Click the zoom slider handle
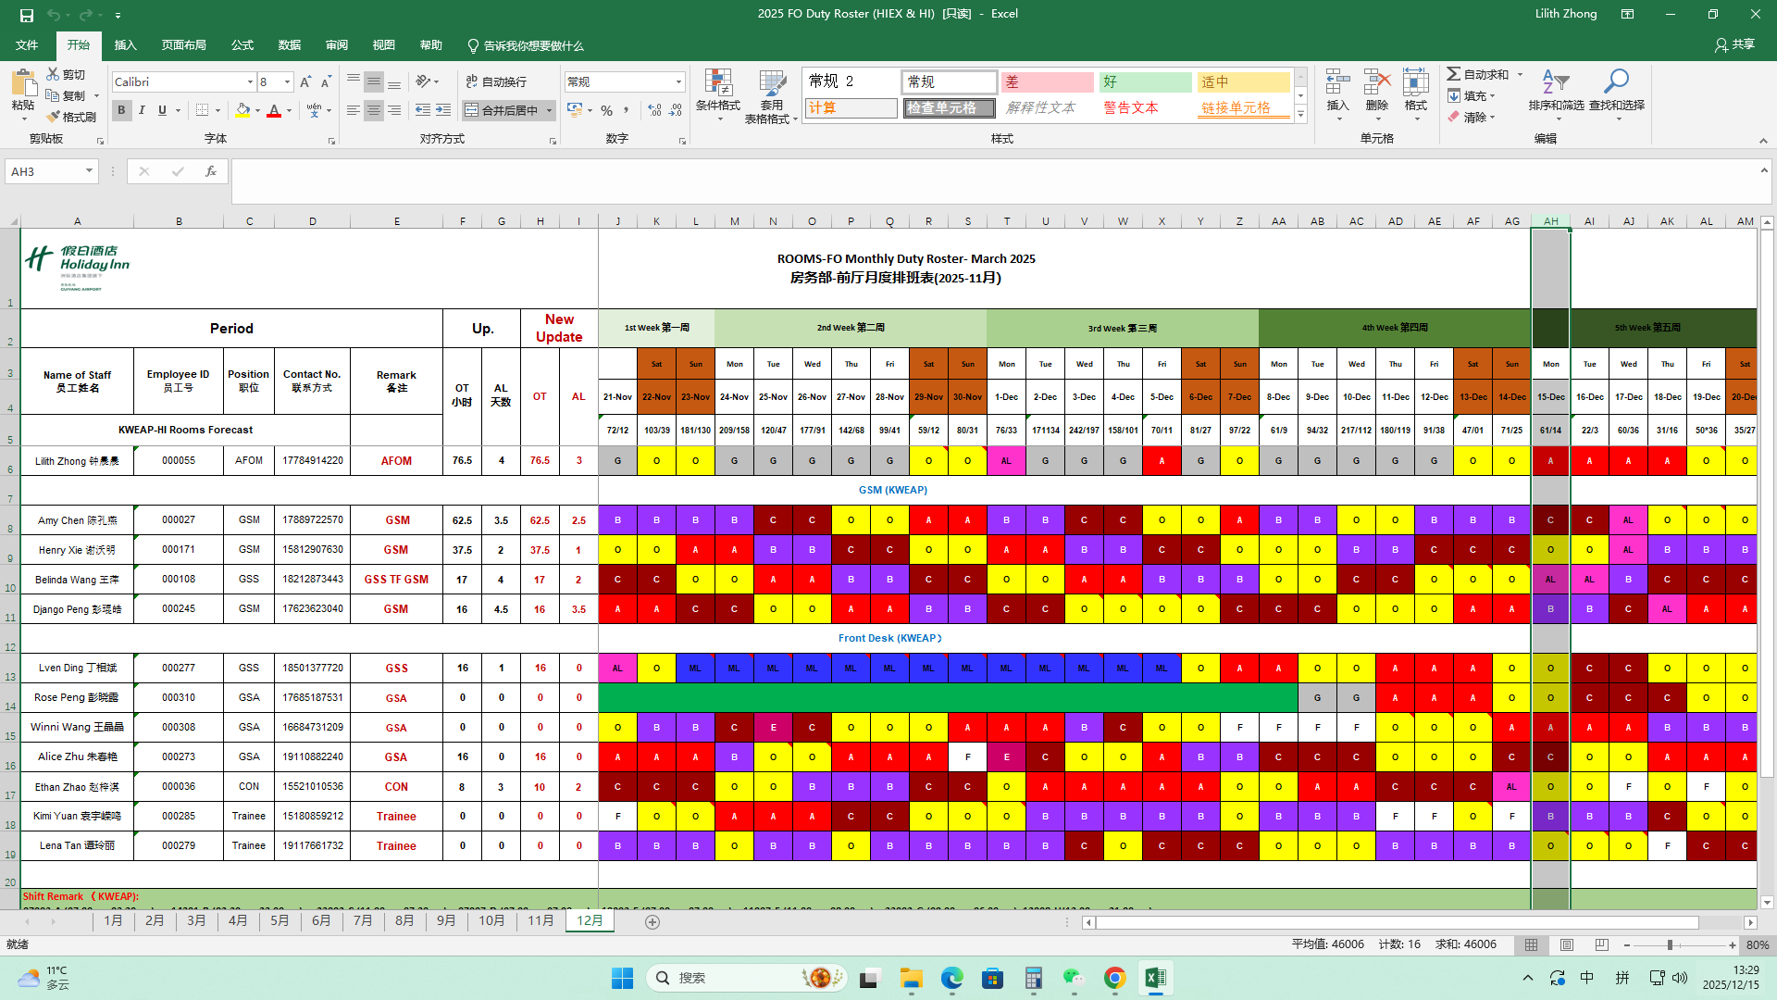Viewport: 1777px width, 1000px height. [x=1670, y=945]
